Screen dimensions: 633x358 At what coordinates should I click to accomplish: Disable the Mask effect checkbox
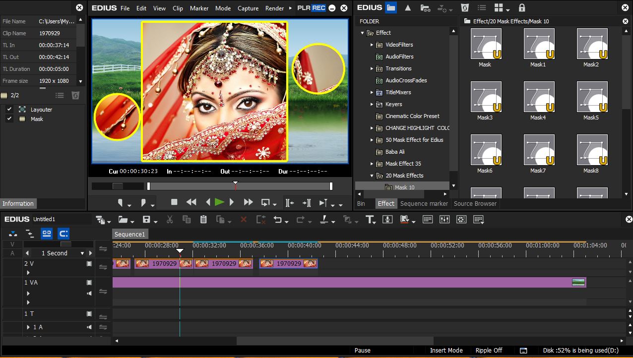[9, 119]
